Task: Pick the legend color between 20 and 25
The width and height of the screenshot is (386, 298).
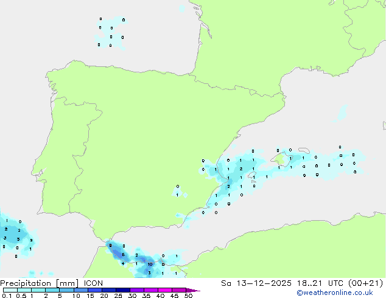Action: click(x=110, y=291)
